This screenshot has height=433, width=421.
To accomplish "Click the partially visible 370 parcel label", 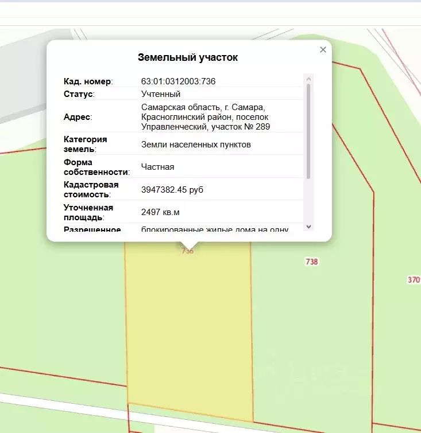I will [x=414, y=280].
